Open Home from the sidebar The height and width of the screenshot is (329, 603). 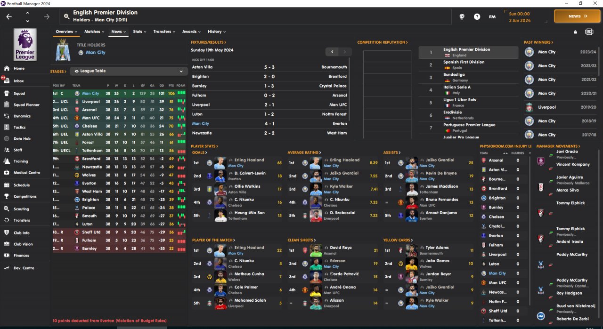pos(19,68)
